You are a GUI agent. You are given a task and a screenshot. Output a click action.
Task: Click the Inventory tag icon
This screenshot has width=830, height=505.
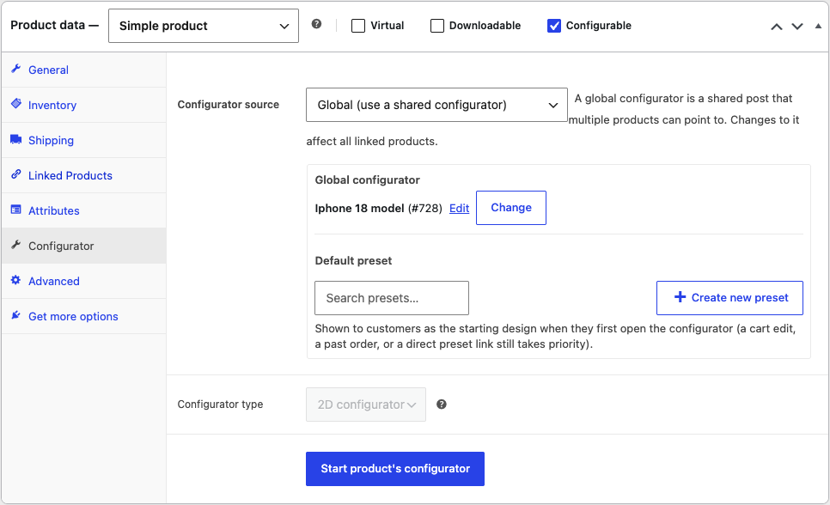tap(15, 104)
